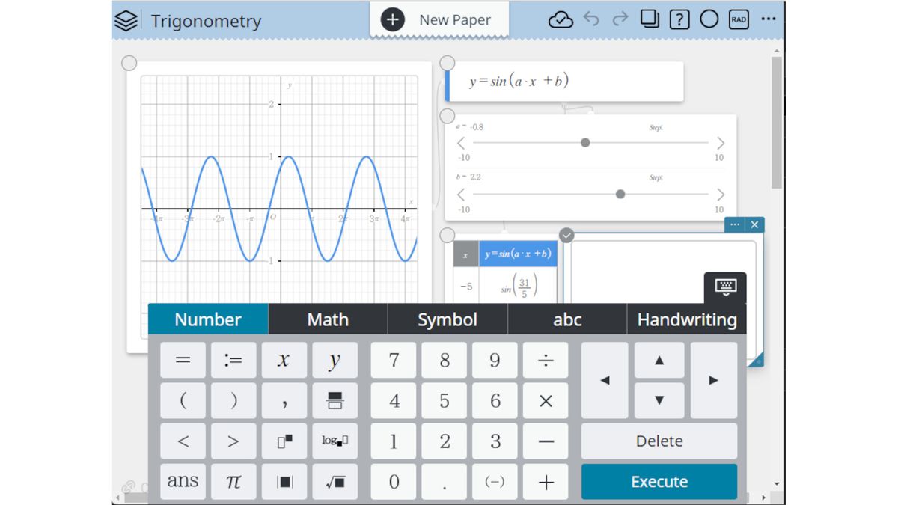The height and width of the screenshot is (505, 898).
Task: Select the square root key on the keypad
Action: point(335,481)
